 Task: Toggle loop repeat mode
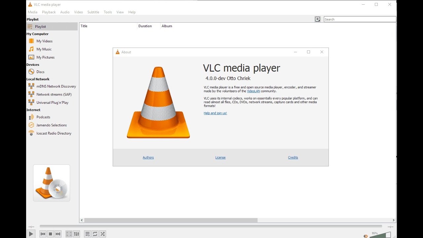pos(95,234)
